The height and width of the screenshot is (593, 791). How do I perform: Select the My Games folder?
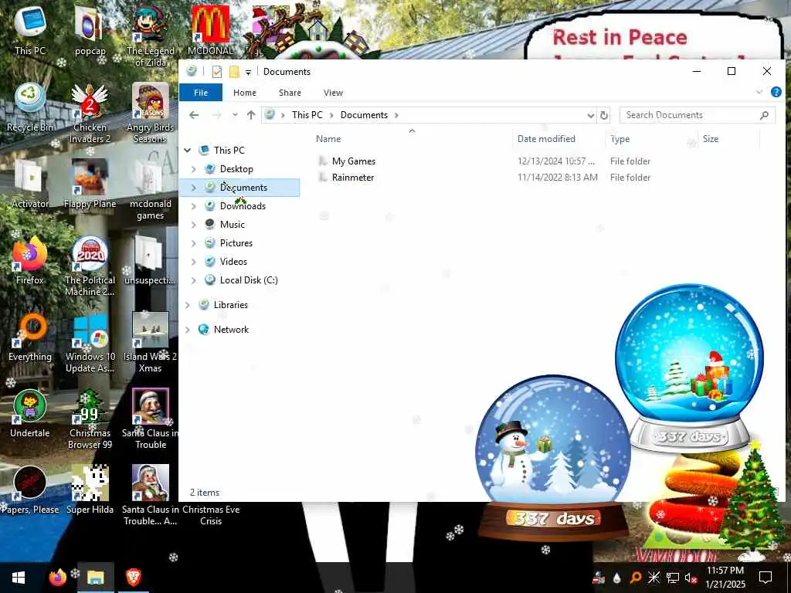coord(353,161)
